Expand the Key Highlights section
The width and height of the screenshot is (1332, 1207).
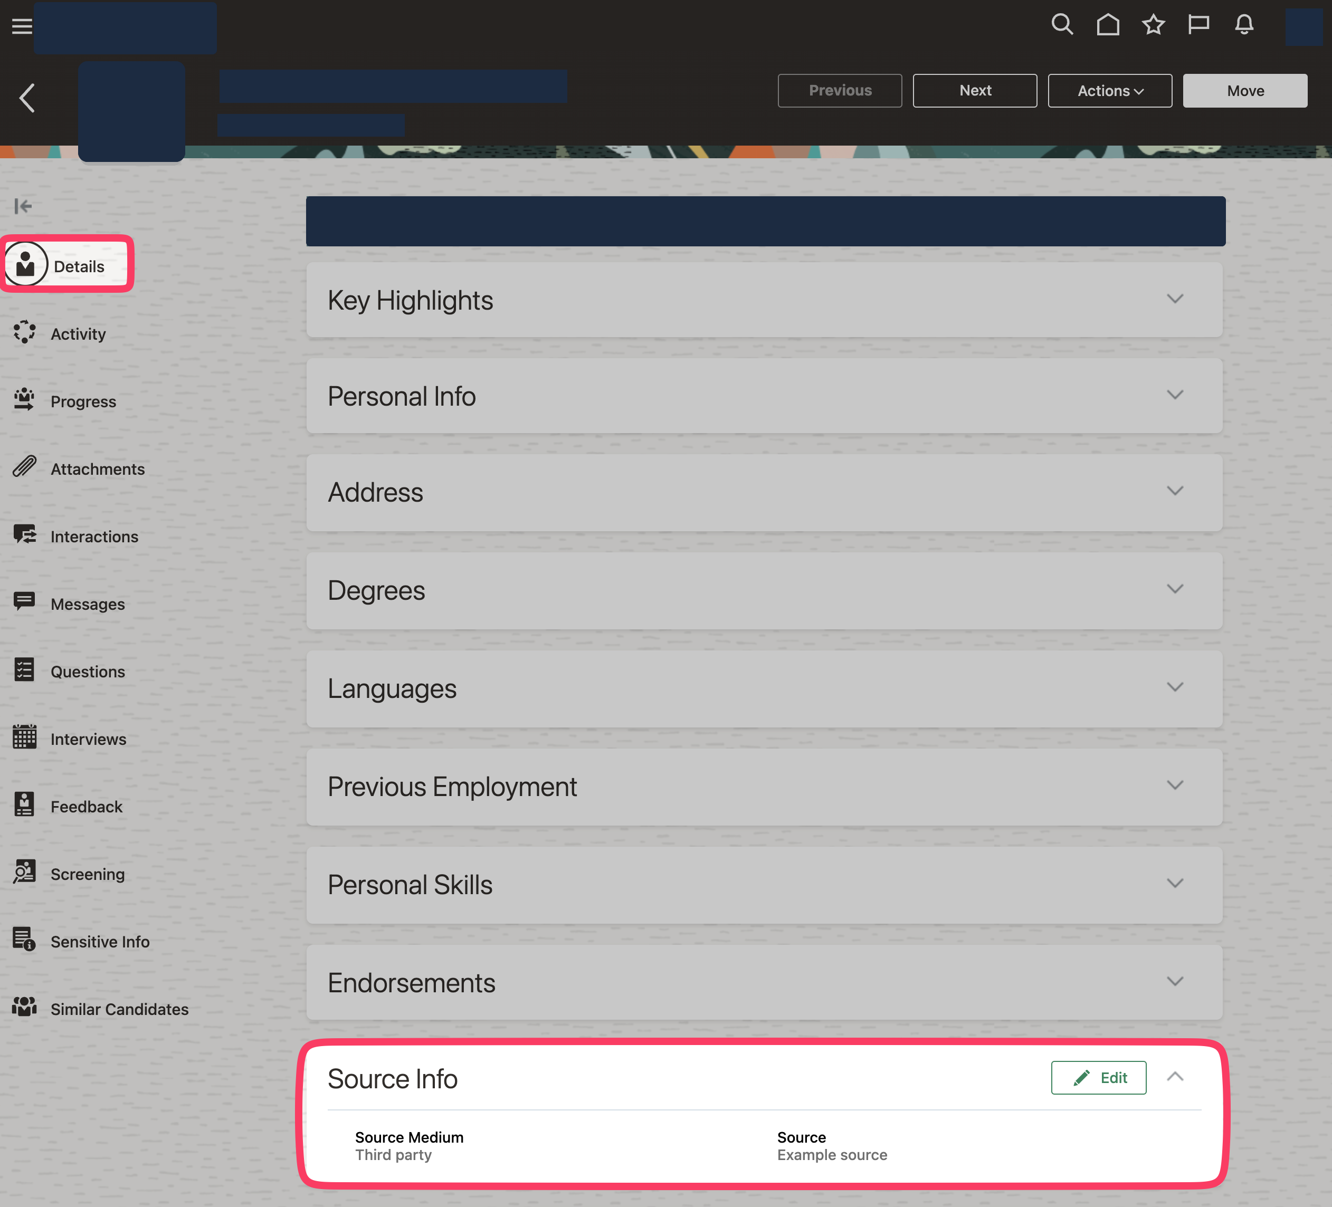pos(1175,299)
